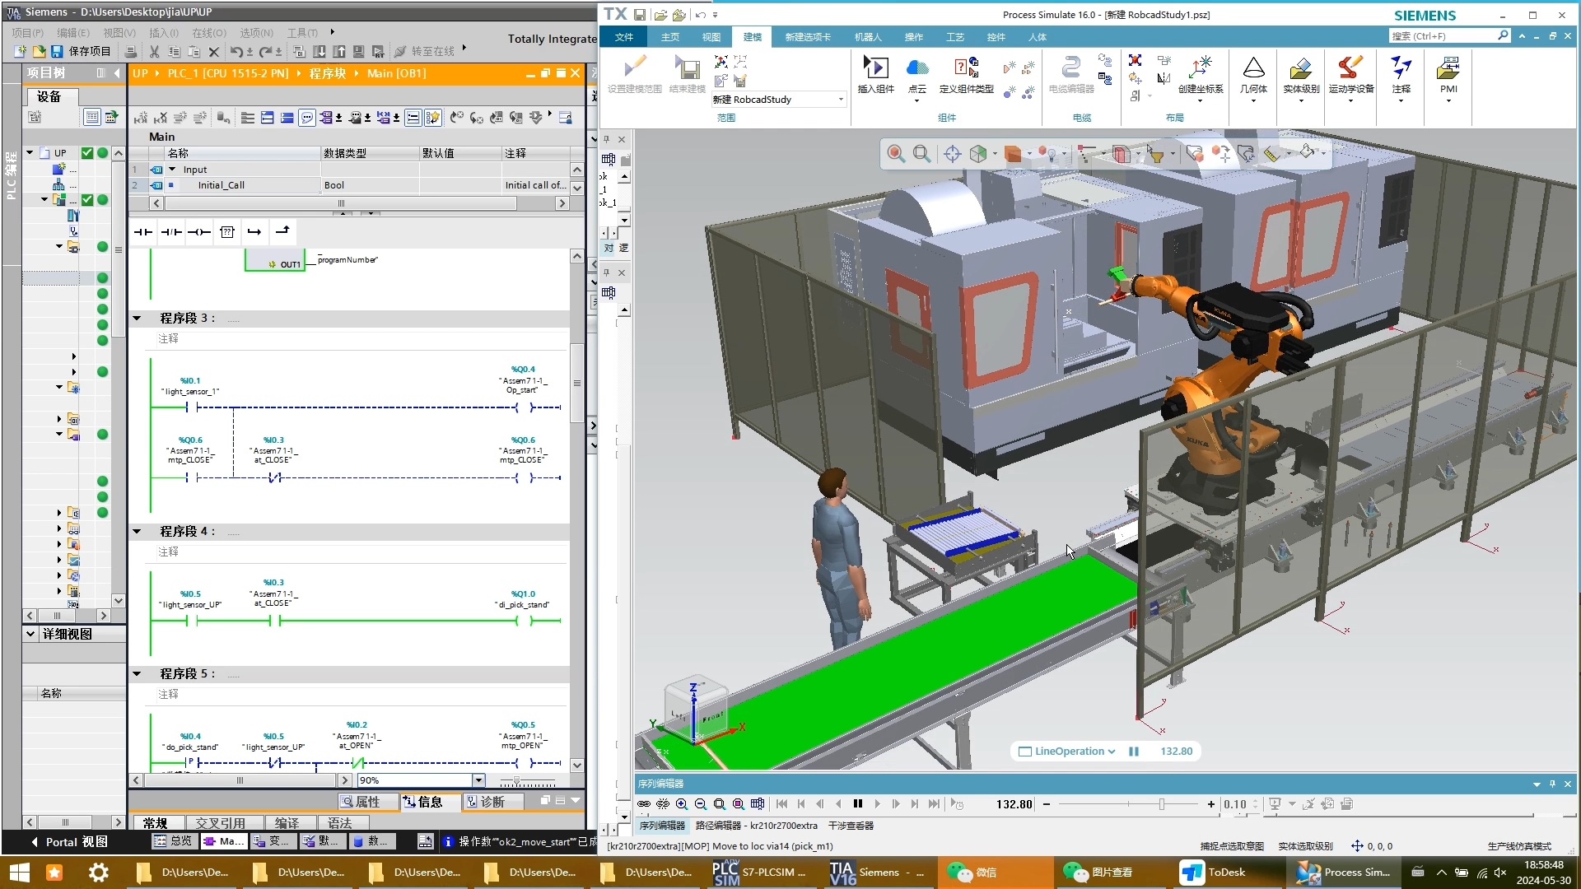This screenshot has width=1581, height=889.
Task: Toggle details view icon in project tree toolbar
Action: (92, 117)
